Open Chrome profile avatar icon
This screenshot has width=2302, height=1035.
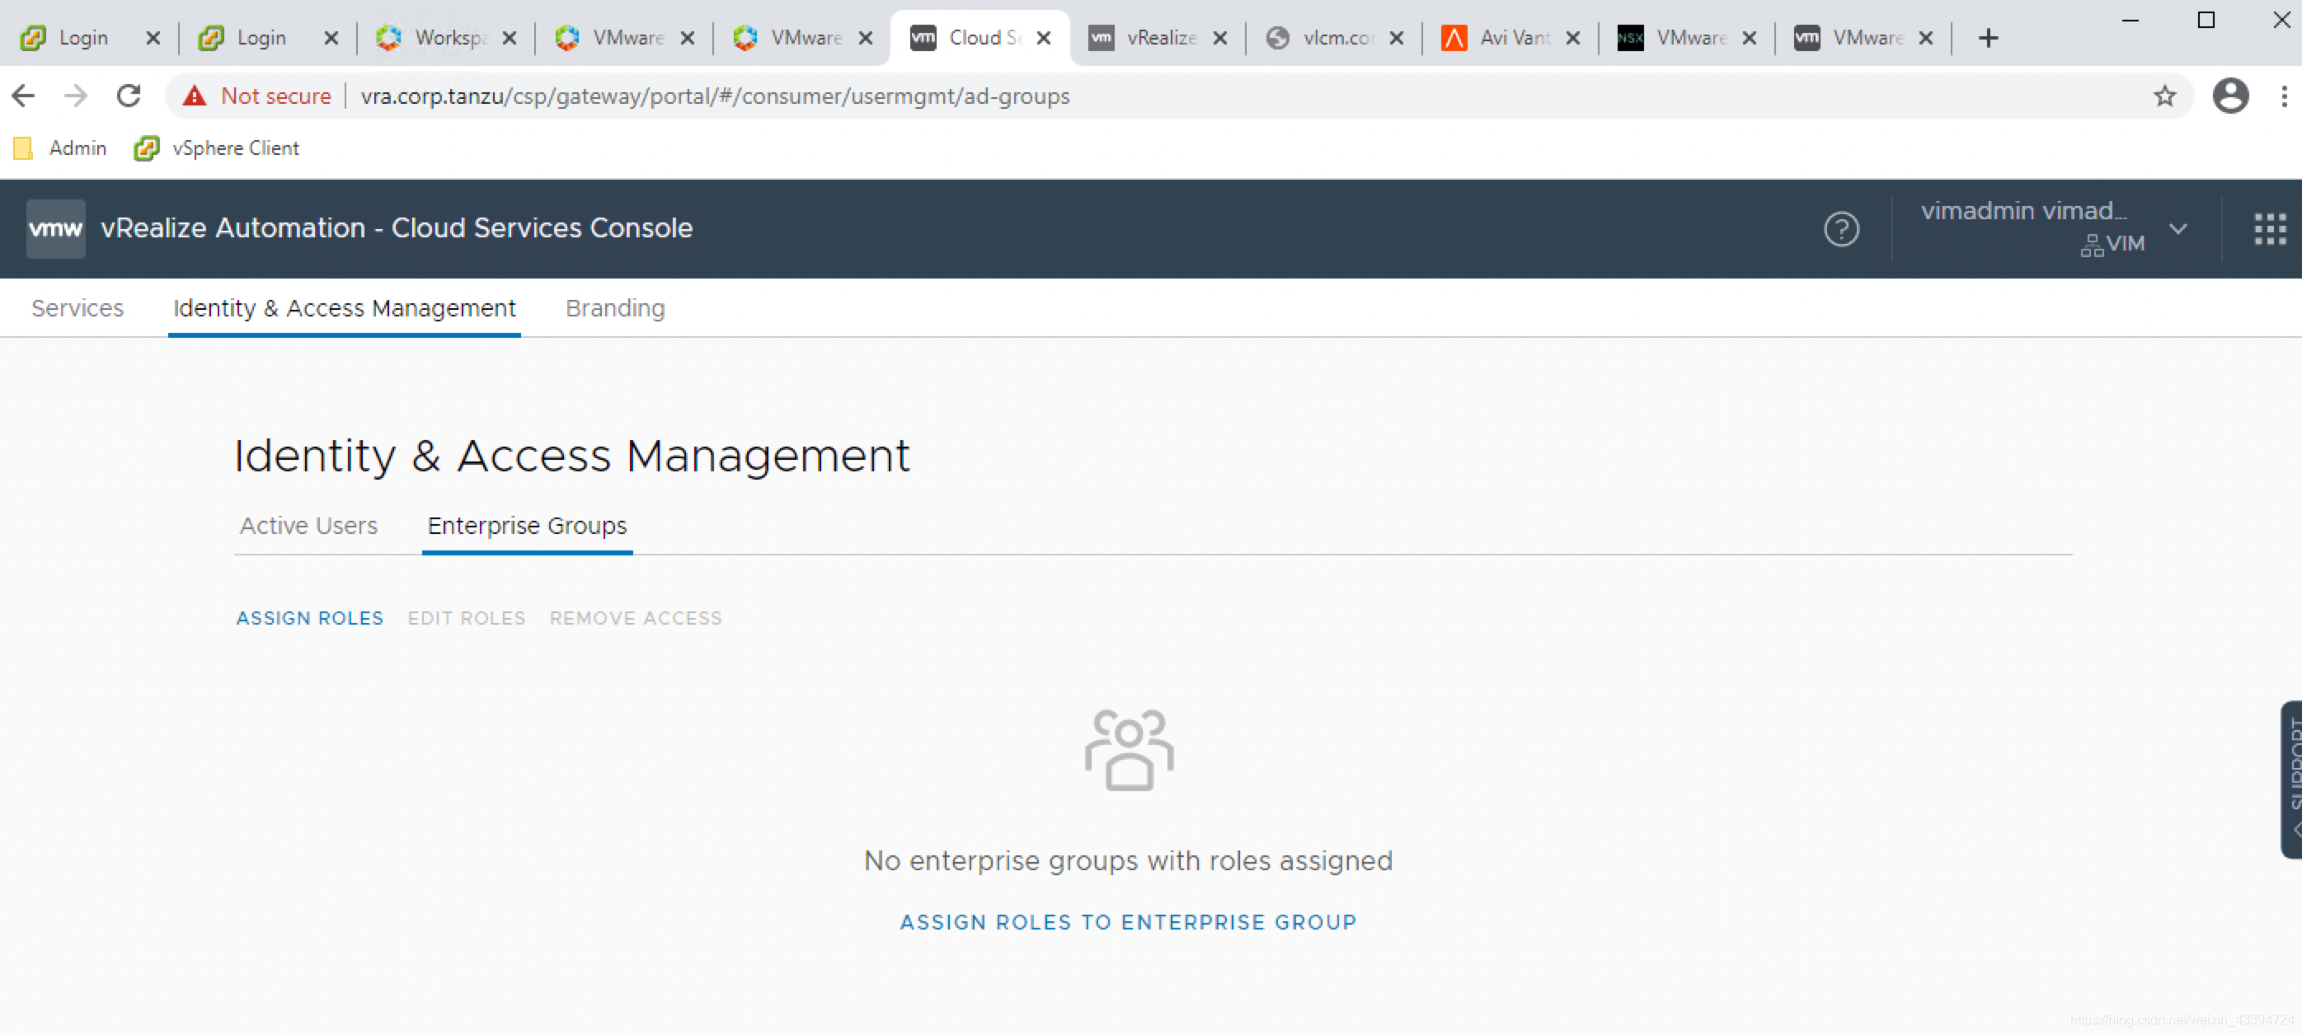coord(2229,96)
